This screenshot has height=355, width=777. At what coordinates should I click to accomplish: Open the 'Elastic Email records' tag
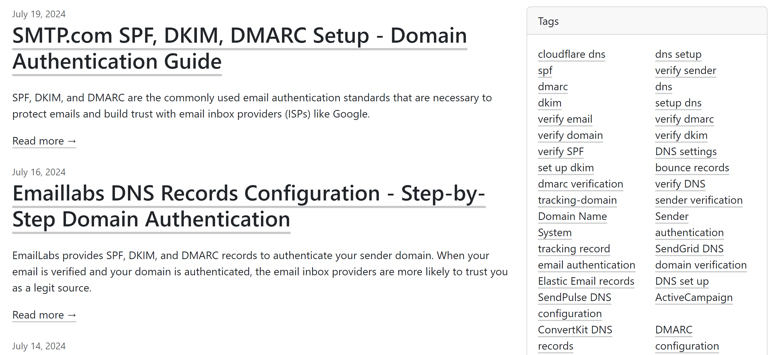click(586, 282)
